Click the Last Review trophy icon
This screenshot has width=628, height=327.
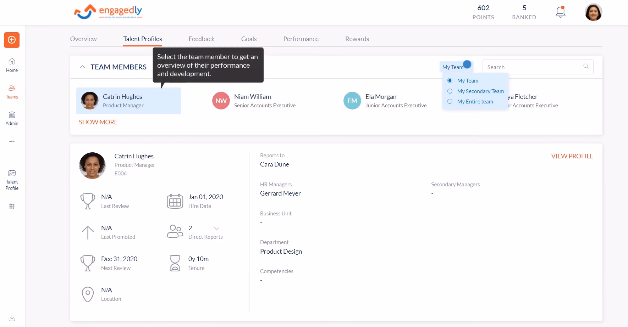click(x=88, y=201)
